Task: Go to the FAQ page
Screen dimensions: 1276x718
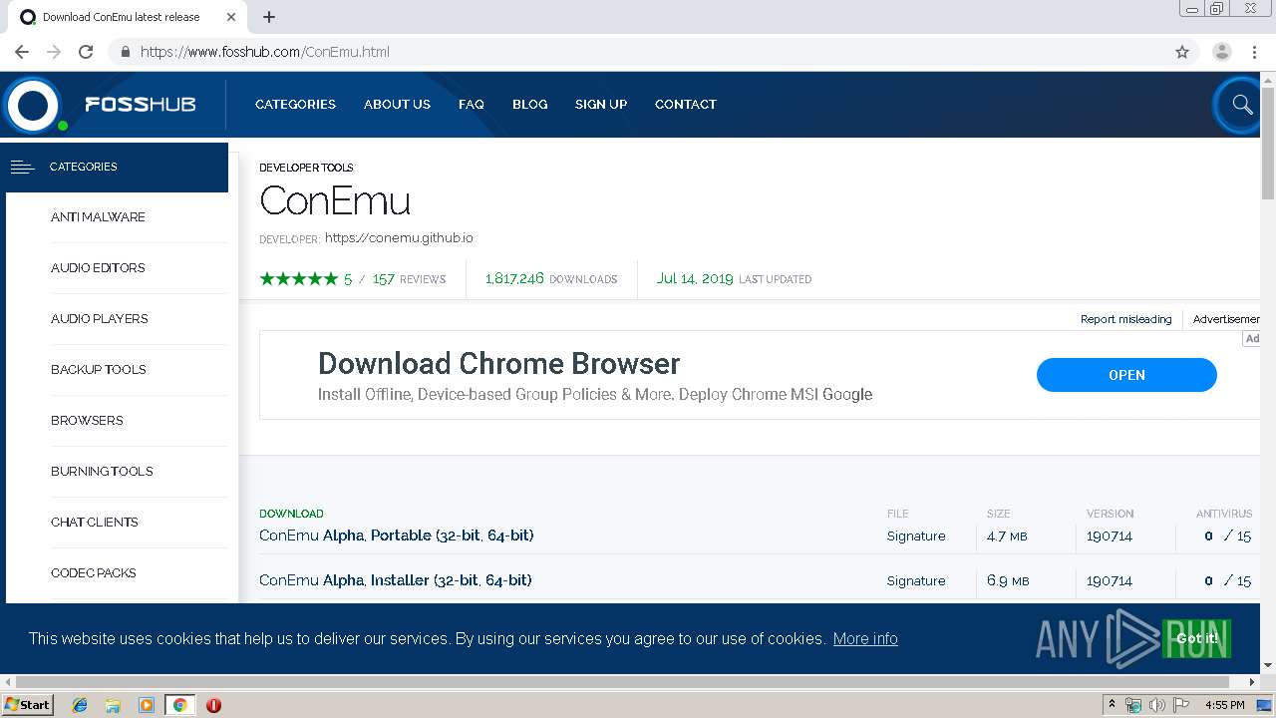Action: tap(472, 104)
